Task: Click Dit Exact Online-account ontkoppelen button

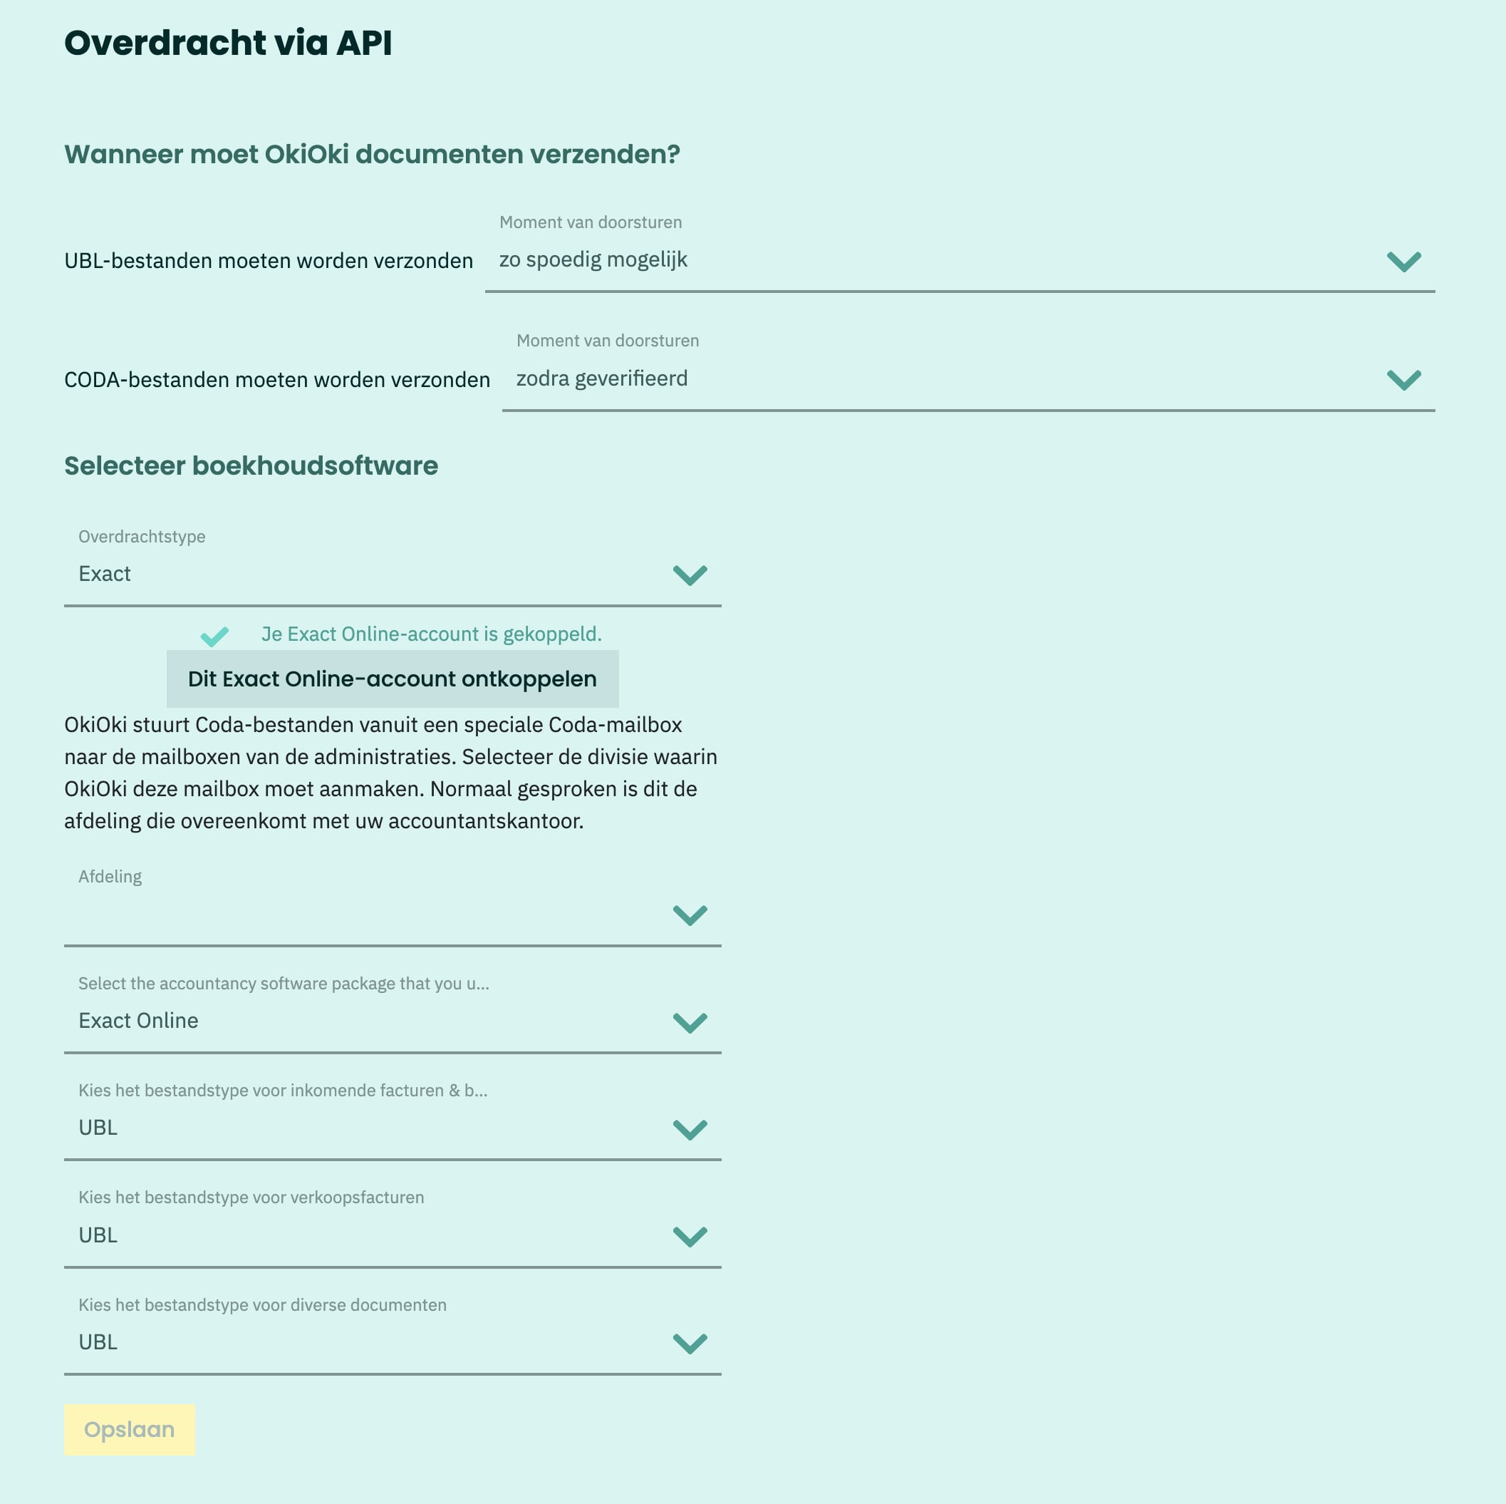Action: click(392, 679)
